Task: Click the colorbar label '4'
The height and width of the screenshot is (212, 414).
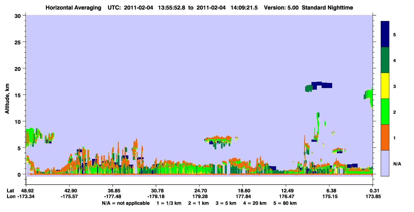Action: tap(395, 60)
